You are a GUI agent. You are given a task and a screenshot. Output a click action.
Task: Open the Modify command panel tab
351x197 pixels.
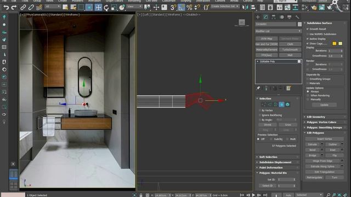(x=265, y=17)
